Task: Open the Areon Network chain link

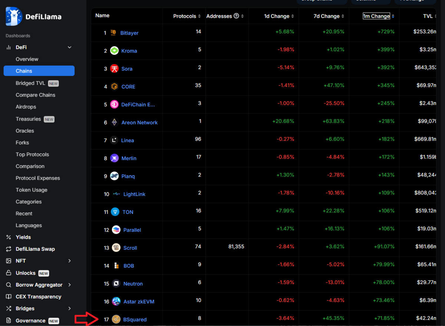Action: [139, 122]
